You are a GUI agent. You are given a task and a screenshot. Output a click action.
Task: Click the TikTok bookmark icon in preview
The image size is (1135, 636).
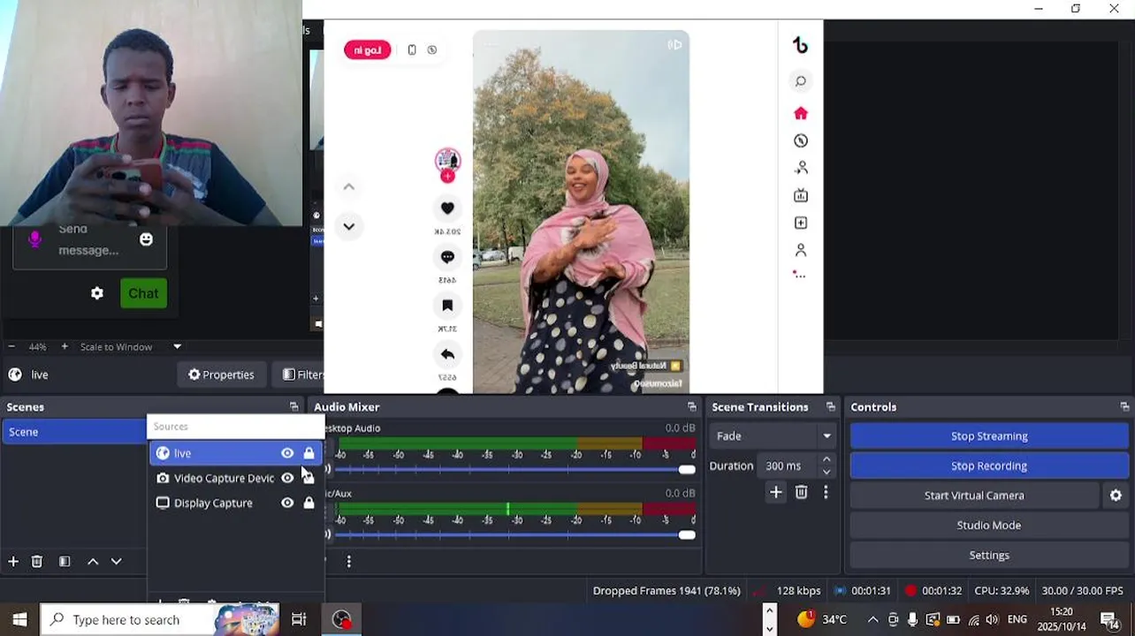[447, 306]
